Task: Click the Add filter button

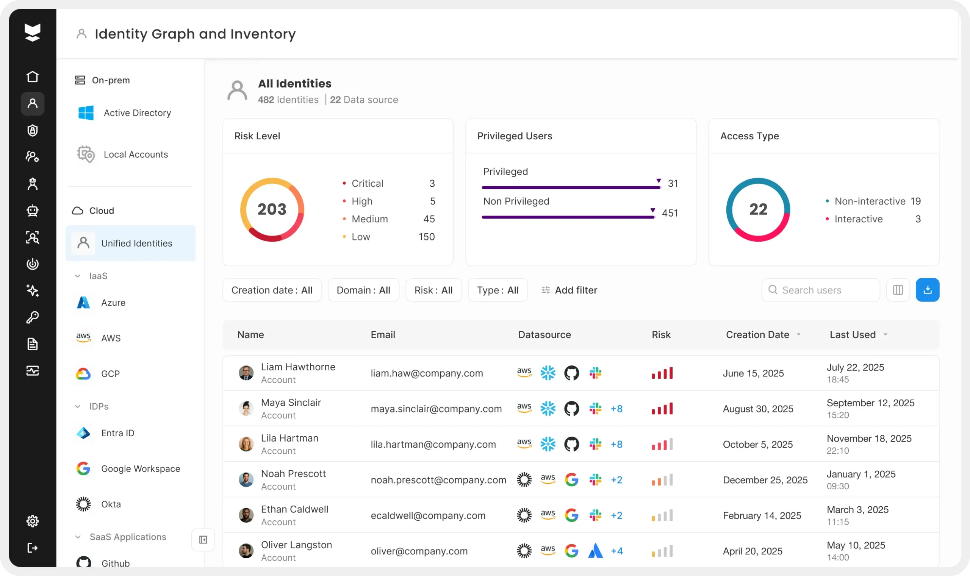Action: tap(569, 290)
